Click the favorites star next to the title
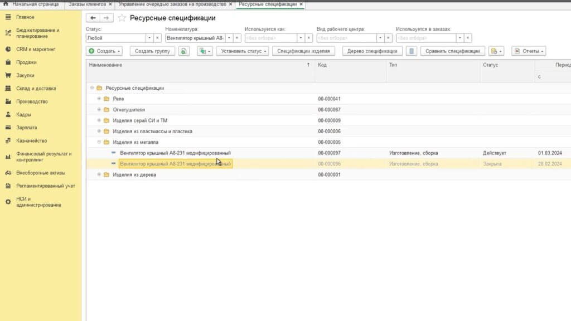This screenshot has width=571, height=321. tap(122, 18)
